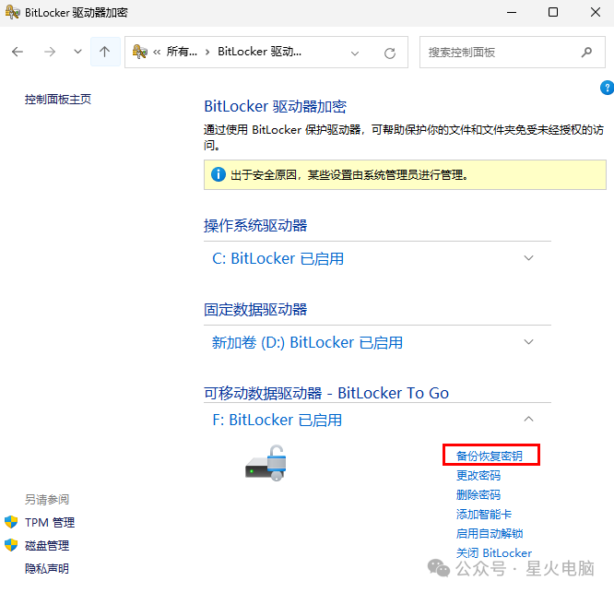Click 可移动数据驱动器 - BitLocker To Go heading

326,393
